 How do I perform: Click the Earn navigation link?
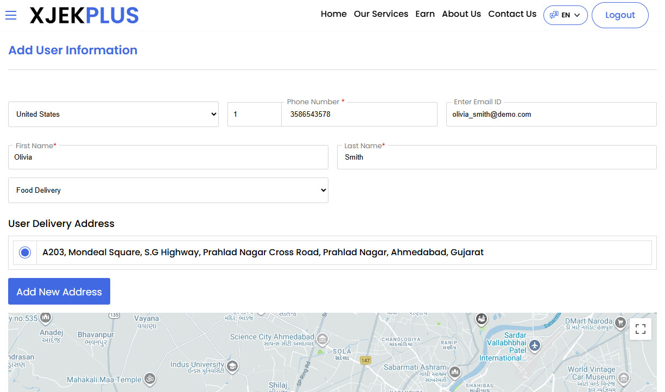pyautogui.click(x=425, y=14)
